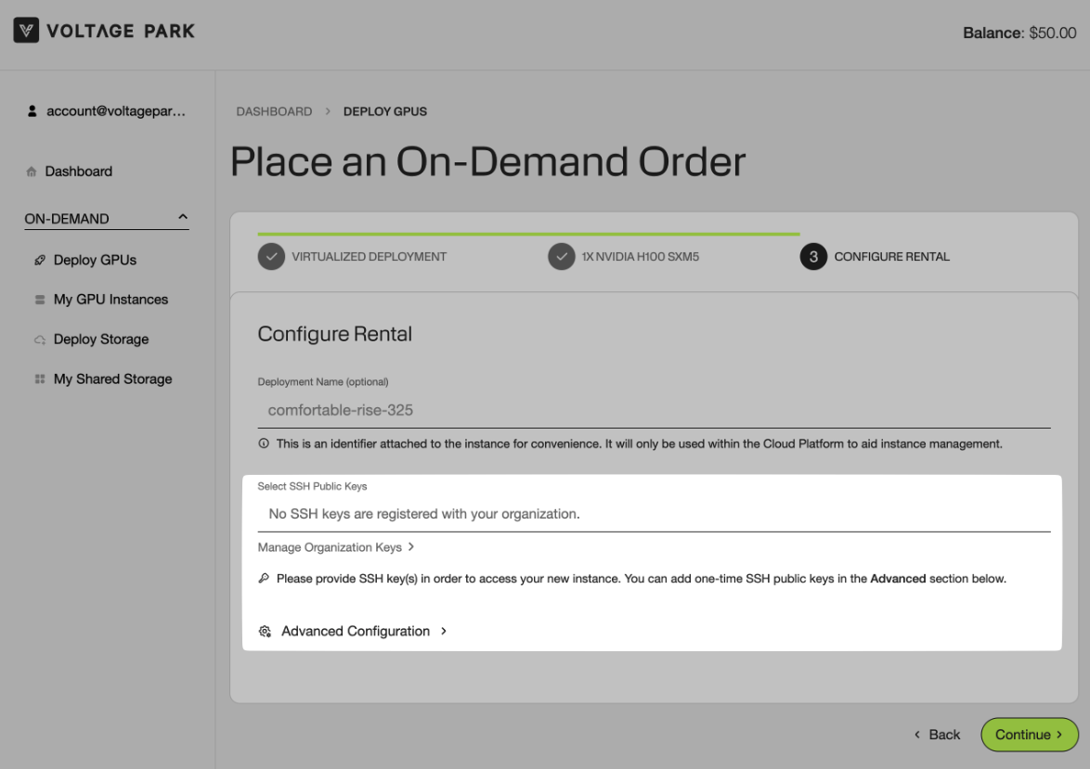
Task: Click the Deploy GPUs rocket icon
Action: 40,261
